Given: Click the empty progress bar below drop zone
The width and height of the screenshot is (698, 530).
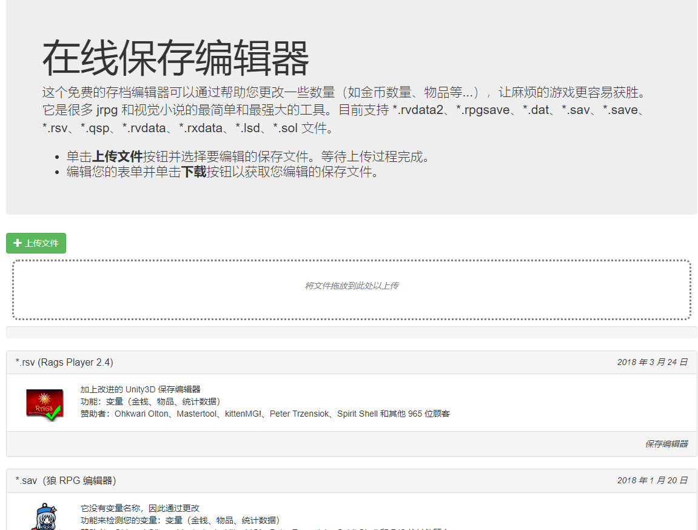Looking at the screenshot, I should pos(351,332).
